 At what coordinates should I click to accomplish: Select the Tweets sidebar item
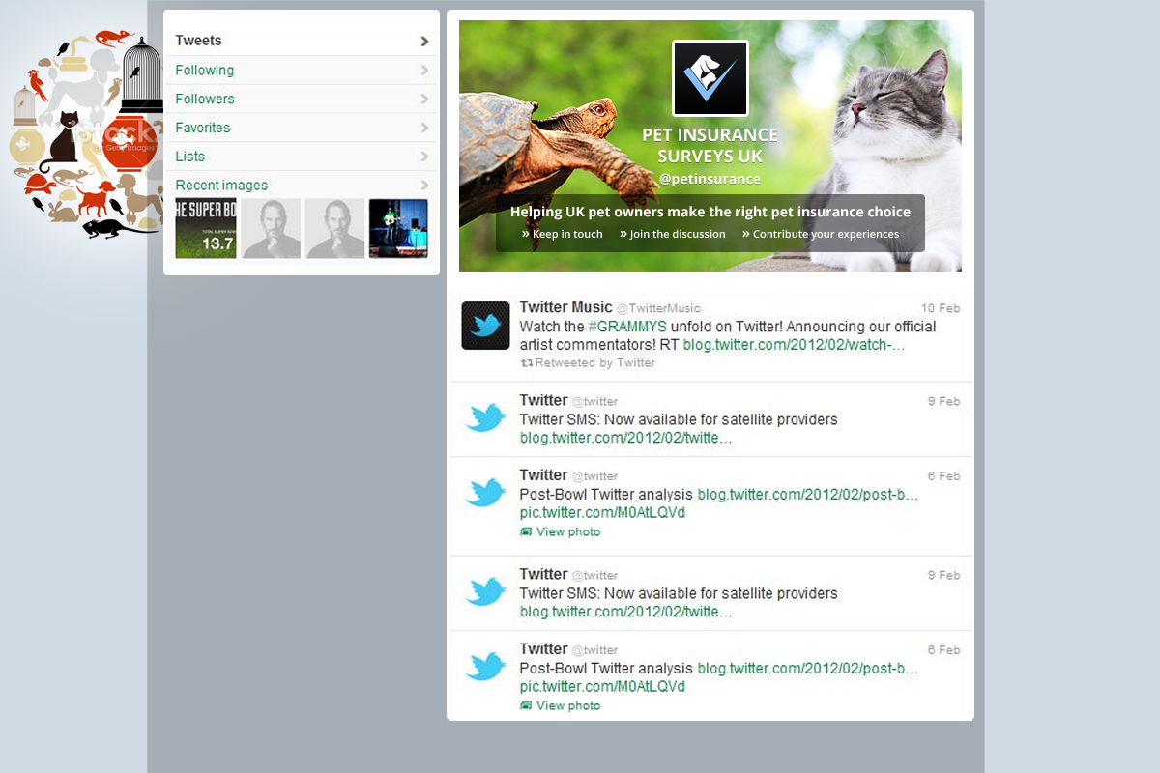302,41
